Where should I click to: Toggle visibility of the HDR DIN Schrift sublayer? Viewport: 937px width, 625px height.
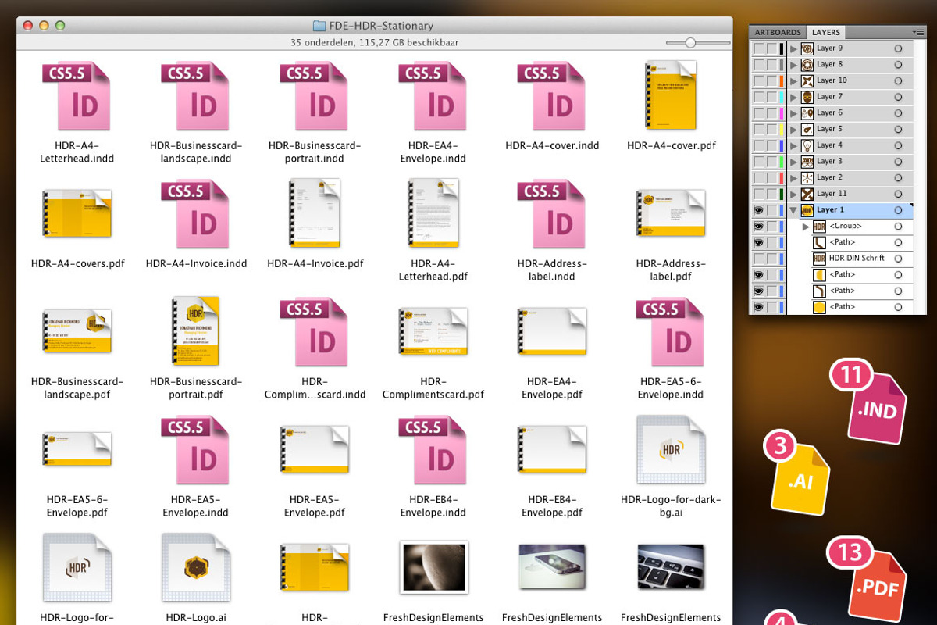pyautogui.click(x=757, y=258)
